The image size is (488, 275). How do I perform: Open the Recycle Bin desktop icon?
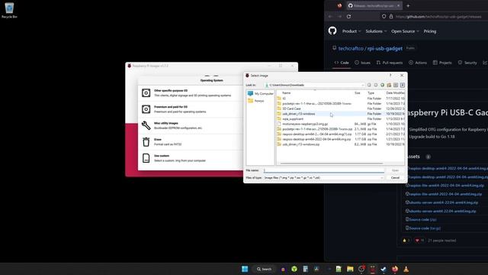(x=9, y=10)
